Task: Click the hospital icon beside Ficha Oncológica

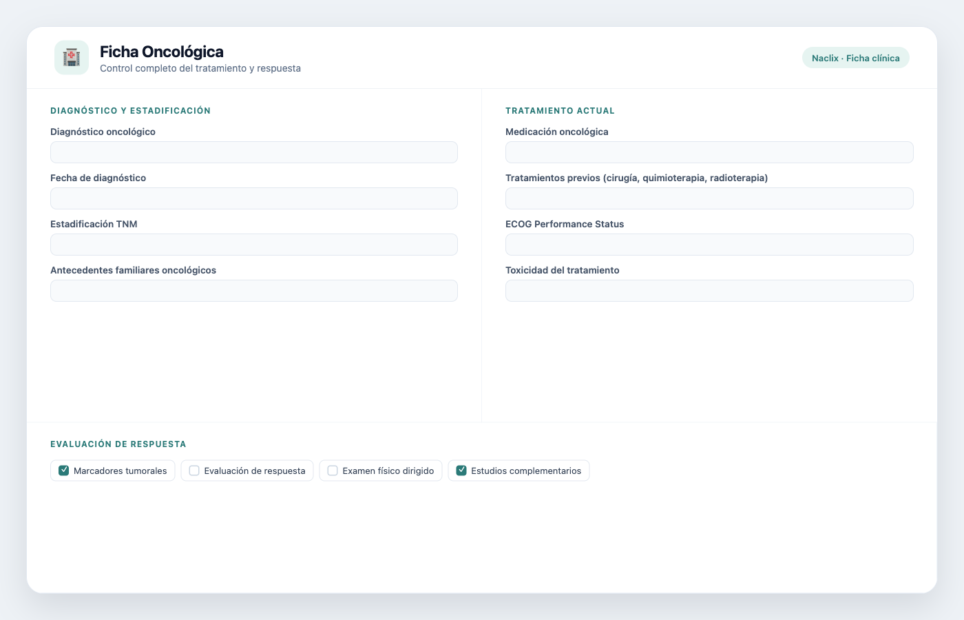Action: 72,57
